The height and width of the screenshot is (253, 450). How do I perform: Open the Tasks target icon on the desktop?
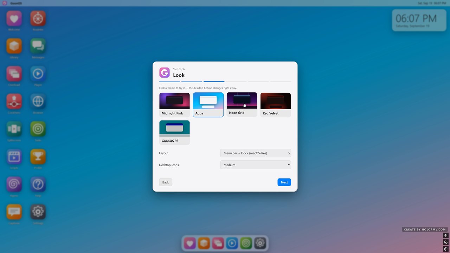[38, 129]
